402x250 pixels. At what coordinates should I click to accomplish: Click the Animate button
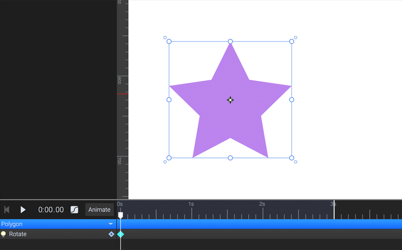pos(99,210)
